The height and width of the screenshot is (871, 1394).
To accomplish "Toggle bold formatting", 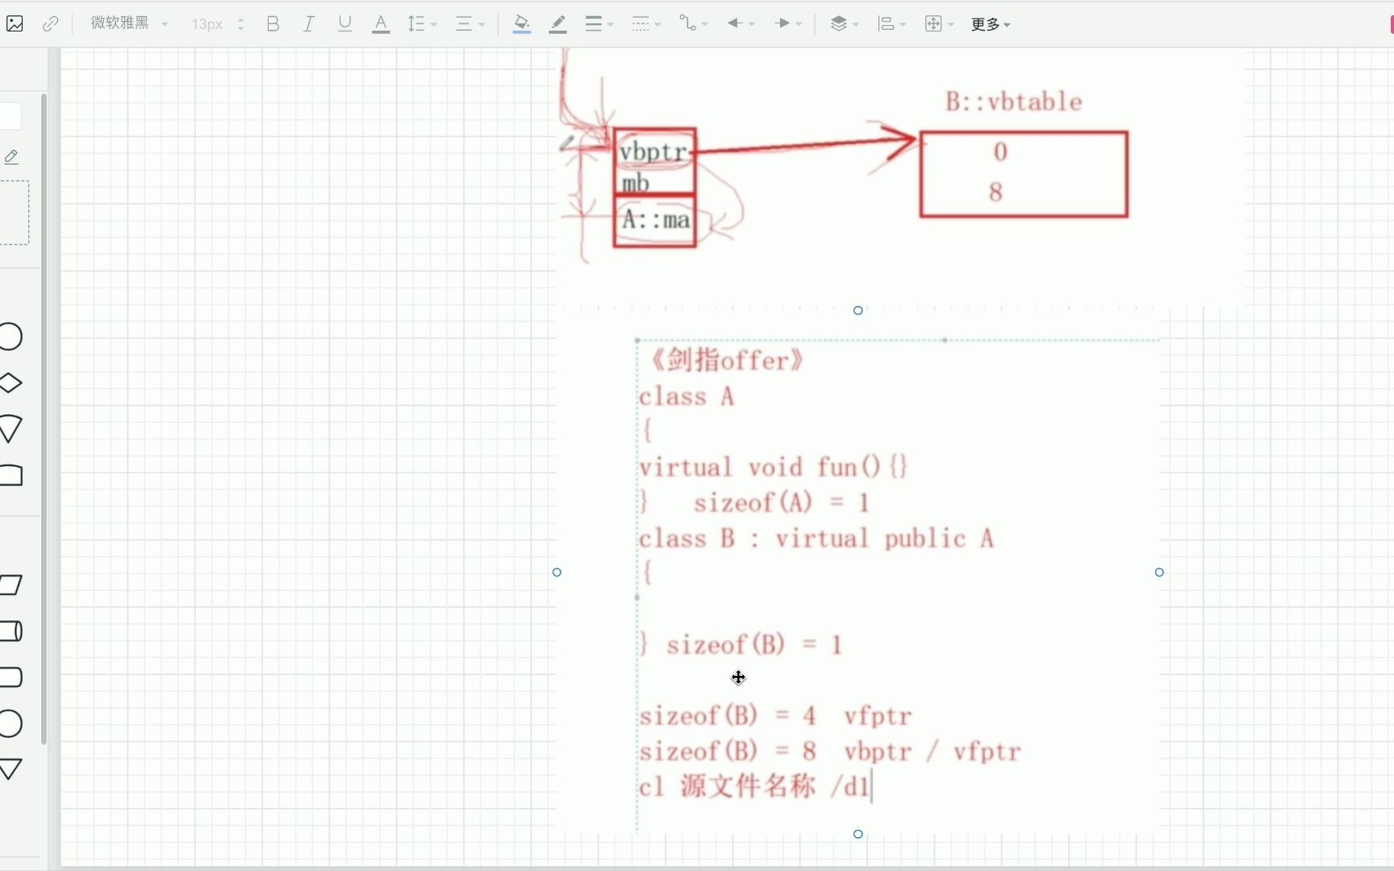I will [273, 24].
